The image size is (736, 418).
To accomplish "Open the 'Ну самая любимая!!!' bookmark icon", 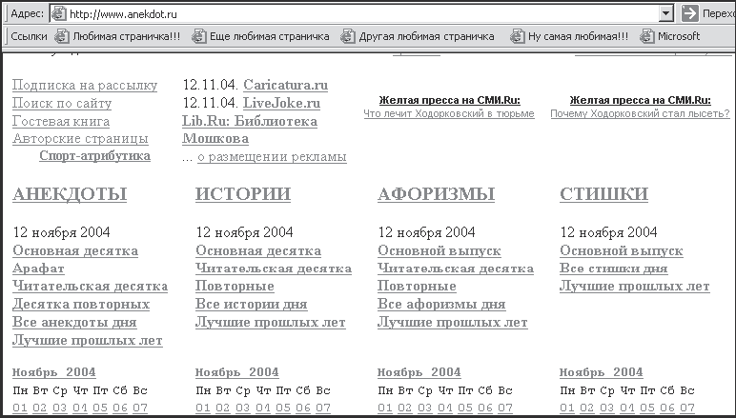I will coord(517,36).
